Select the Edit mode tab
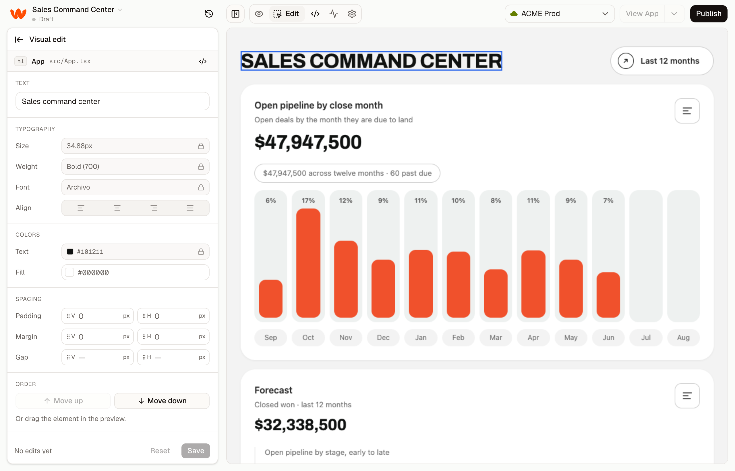 [287, 14]
